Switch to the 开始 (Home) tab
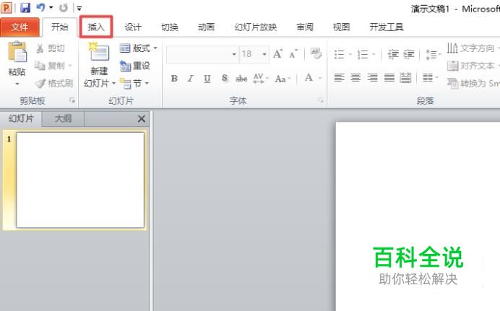This screenshot has height=311, width=500. point(60,27)
